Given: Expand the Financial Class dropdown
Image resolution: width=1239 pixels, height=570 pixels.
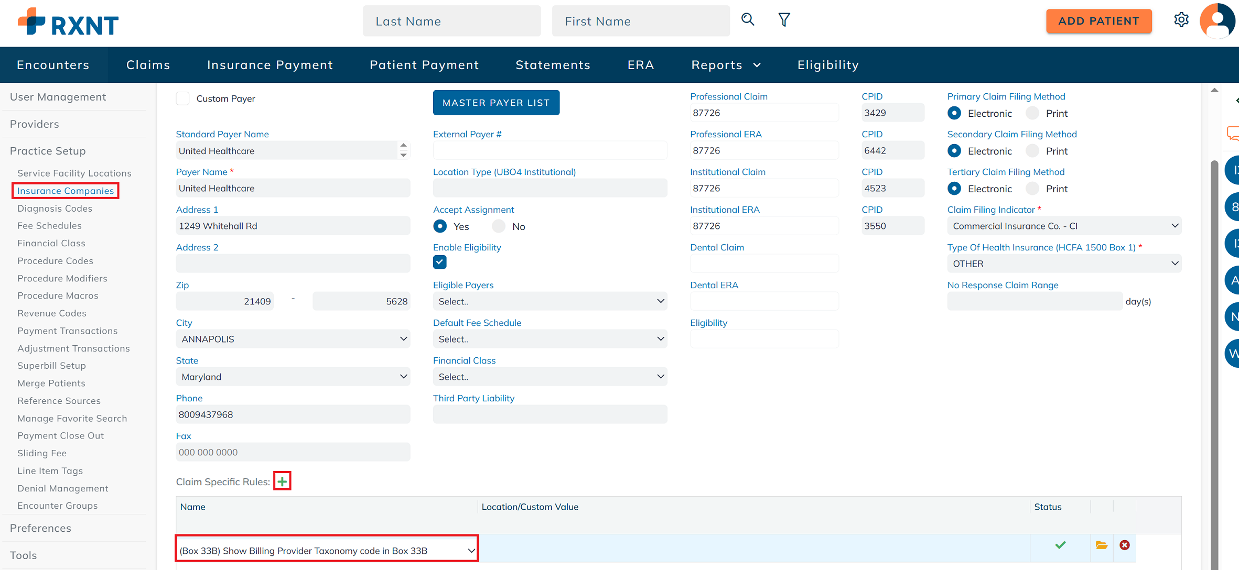Looking at the screenshot, I should coord(550,377).
